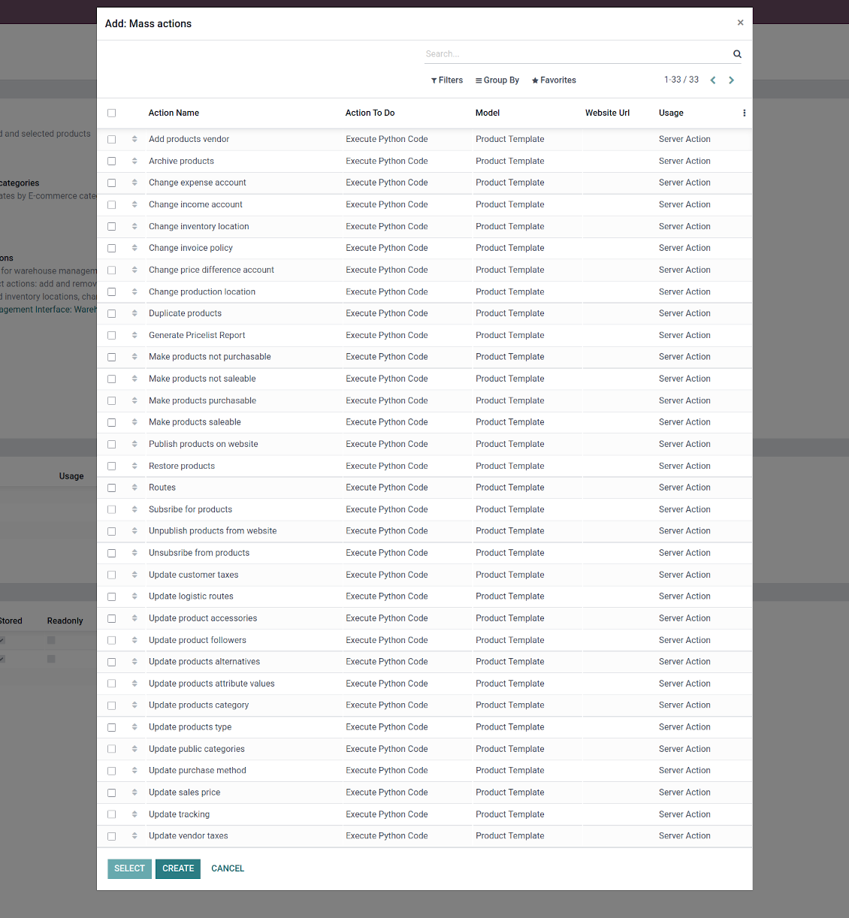The image size is (849, 918).
Task: Select the Update sales price checkbox
Action: coord(112,793)
